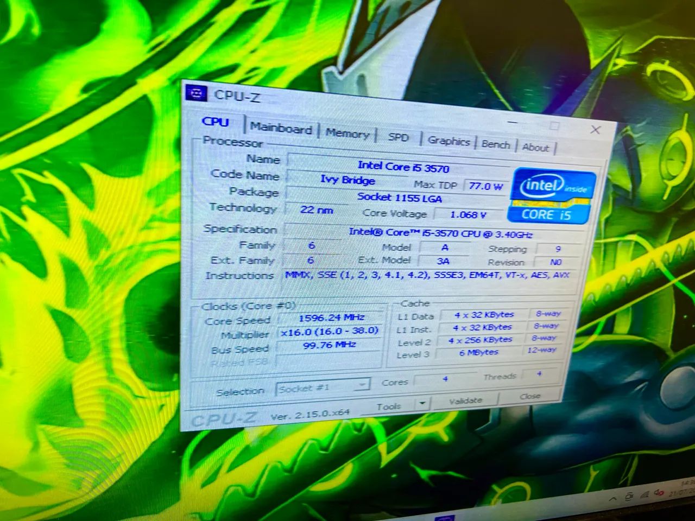Open the About tab
This screenshot has width=695, height=521.
(x=535, y=147)
